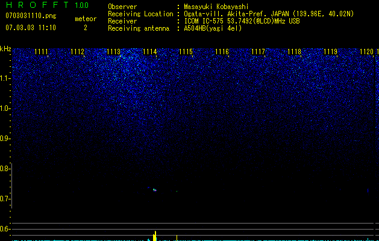Image resolution: width=379 pixels, height=241 pixels.
Task: Click the 1119 time axis marker
Action: coord(330,52)
